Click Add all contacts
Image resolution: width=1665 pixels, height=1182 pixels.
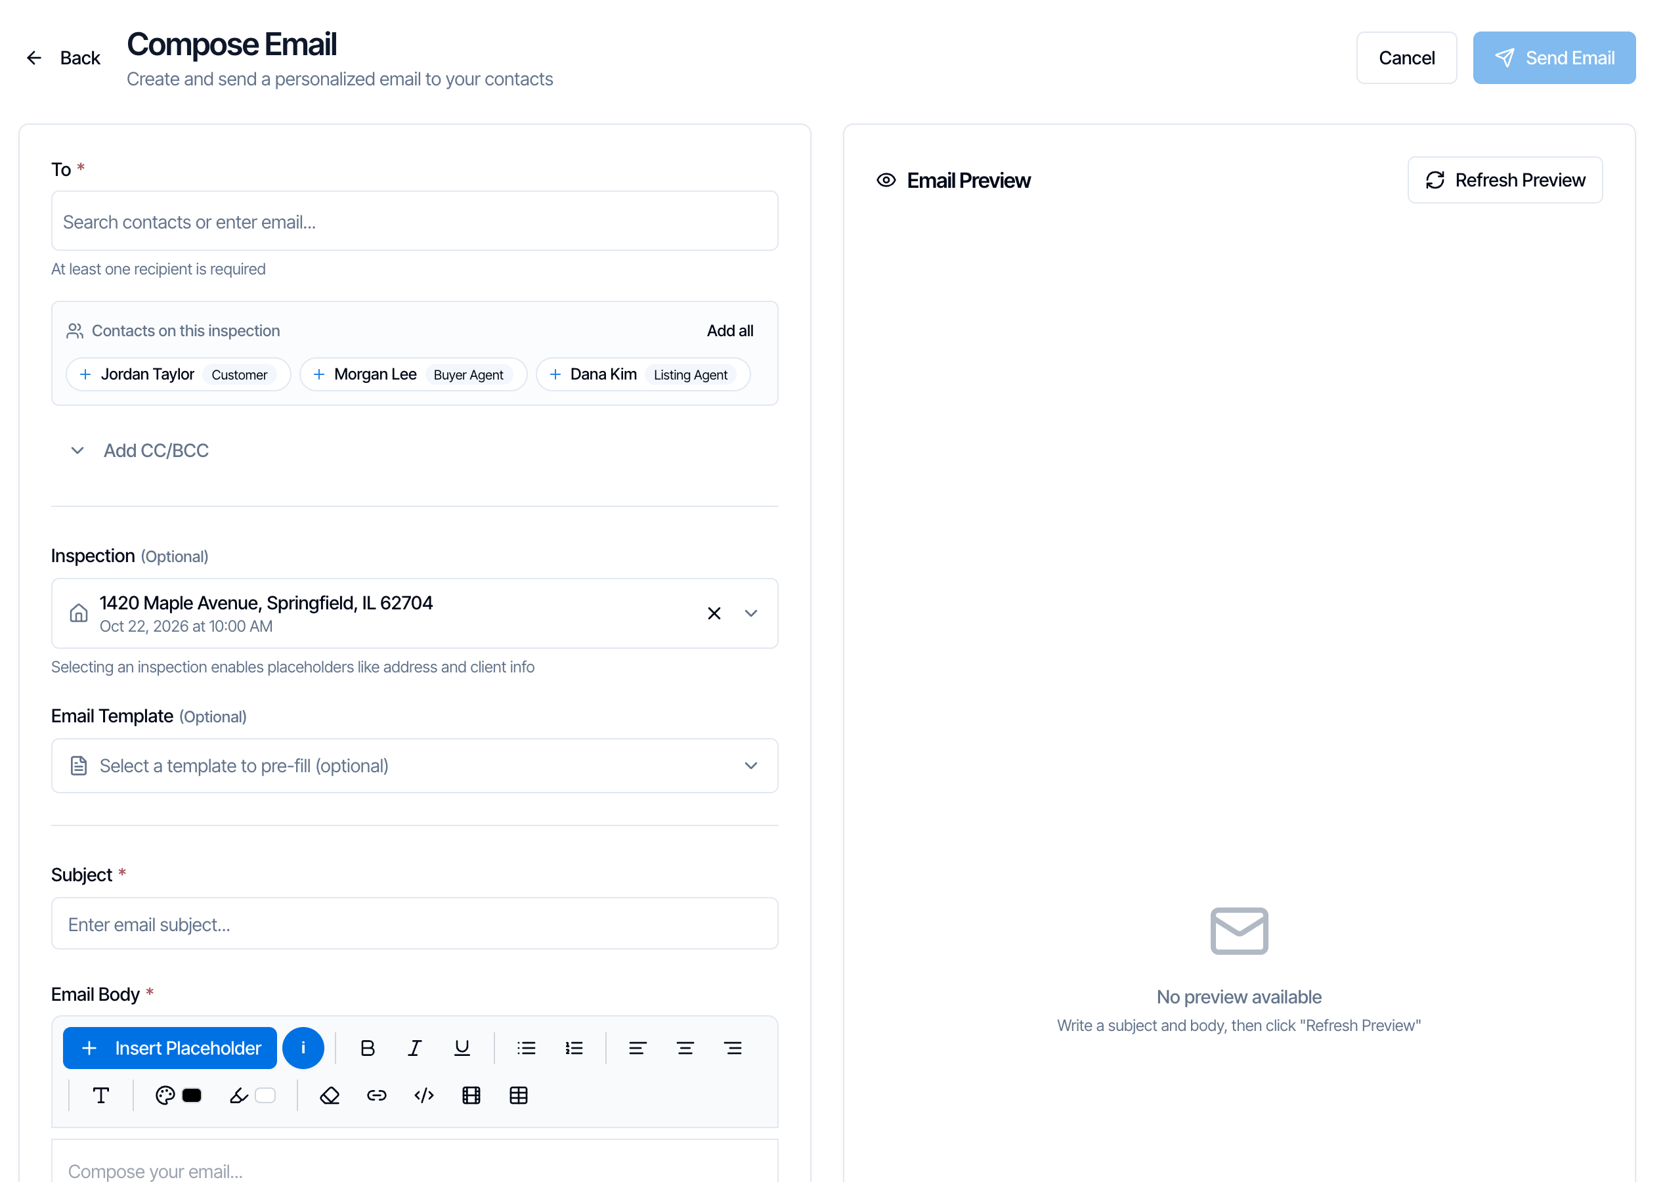[x=730, y=330]
